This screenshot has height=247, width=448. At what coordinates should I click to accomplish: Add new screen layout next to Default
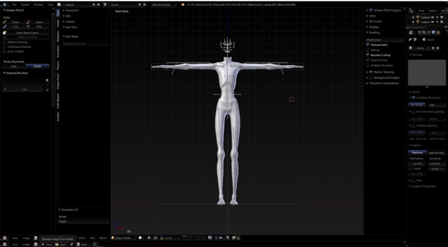click(x=93, y=4)
